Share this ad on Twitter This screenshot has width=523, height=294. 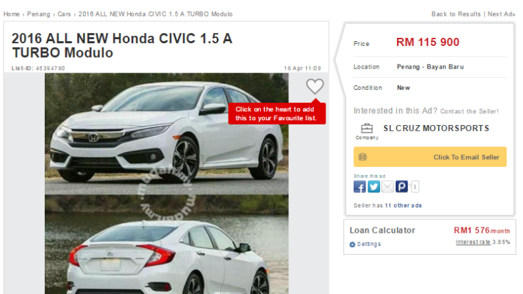pos(374,187)
